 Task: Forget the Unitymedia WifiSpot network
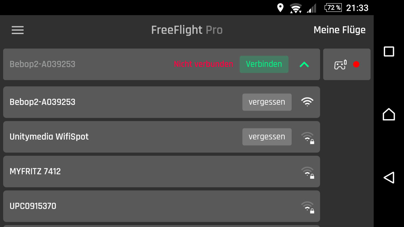click(x=267, y=137)
